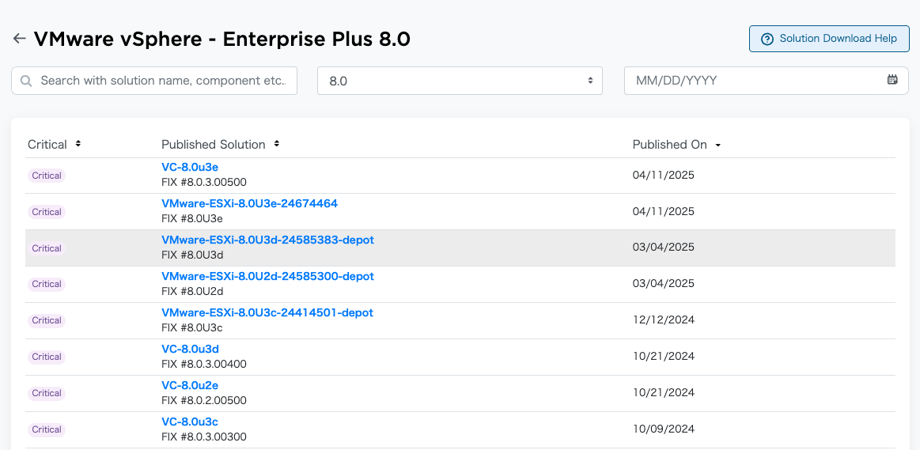The height and width of the screenshot is (450, 920).
Task: Focus the solution name search field
Action: (x=162, y=81)
